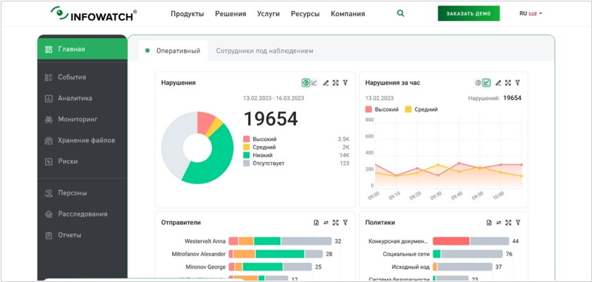Expand the Политики widget to fullscreen
Image resolution: width=592 pixels, height=282 pixels.
tap(508, 223)
